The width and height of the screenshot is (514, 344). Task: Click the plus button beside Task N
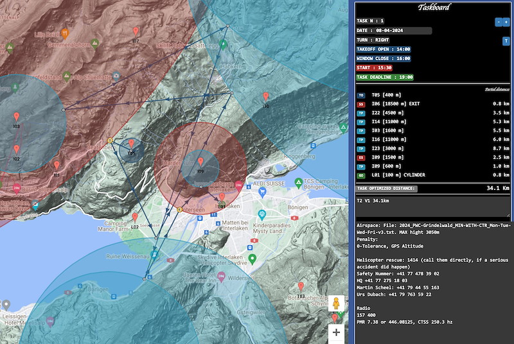click(506, 22)
